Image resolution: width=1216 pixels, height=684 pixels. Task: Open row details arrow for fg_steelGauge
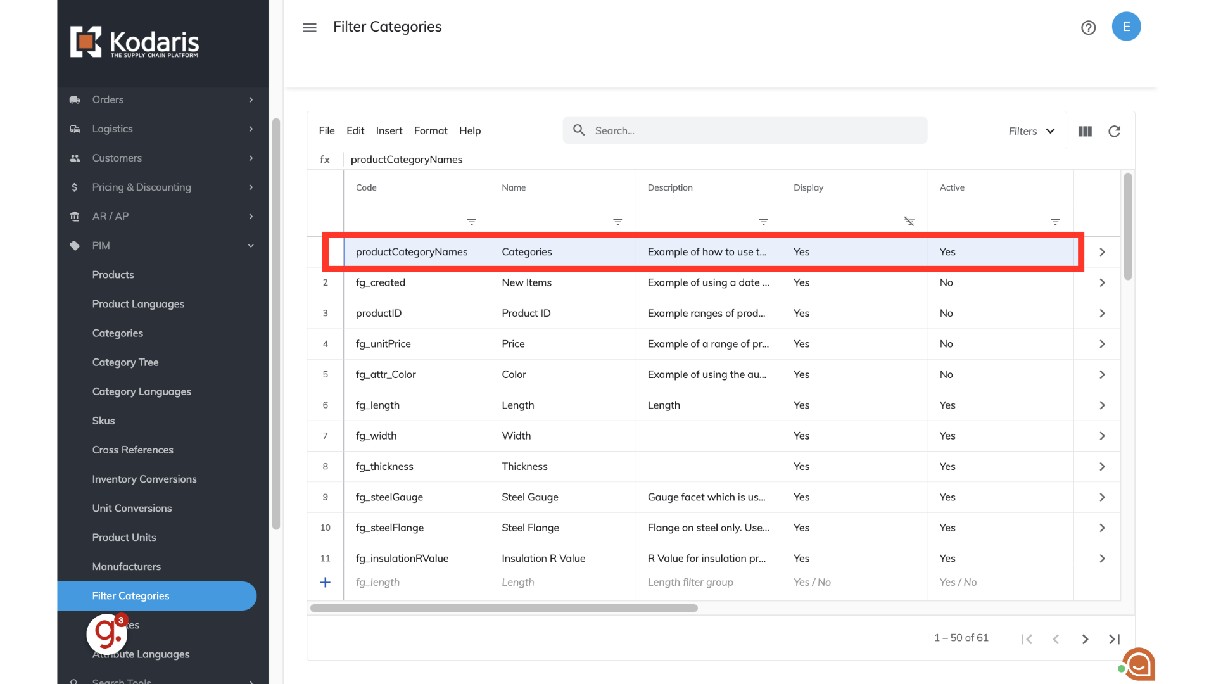pyautogui.click(x=1102, y=497)
